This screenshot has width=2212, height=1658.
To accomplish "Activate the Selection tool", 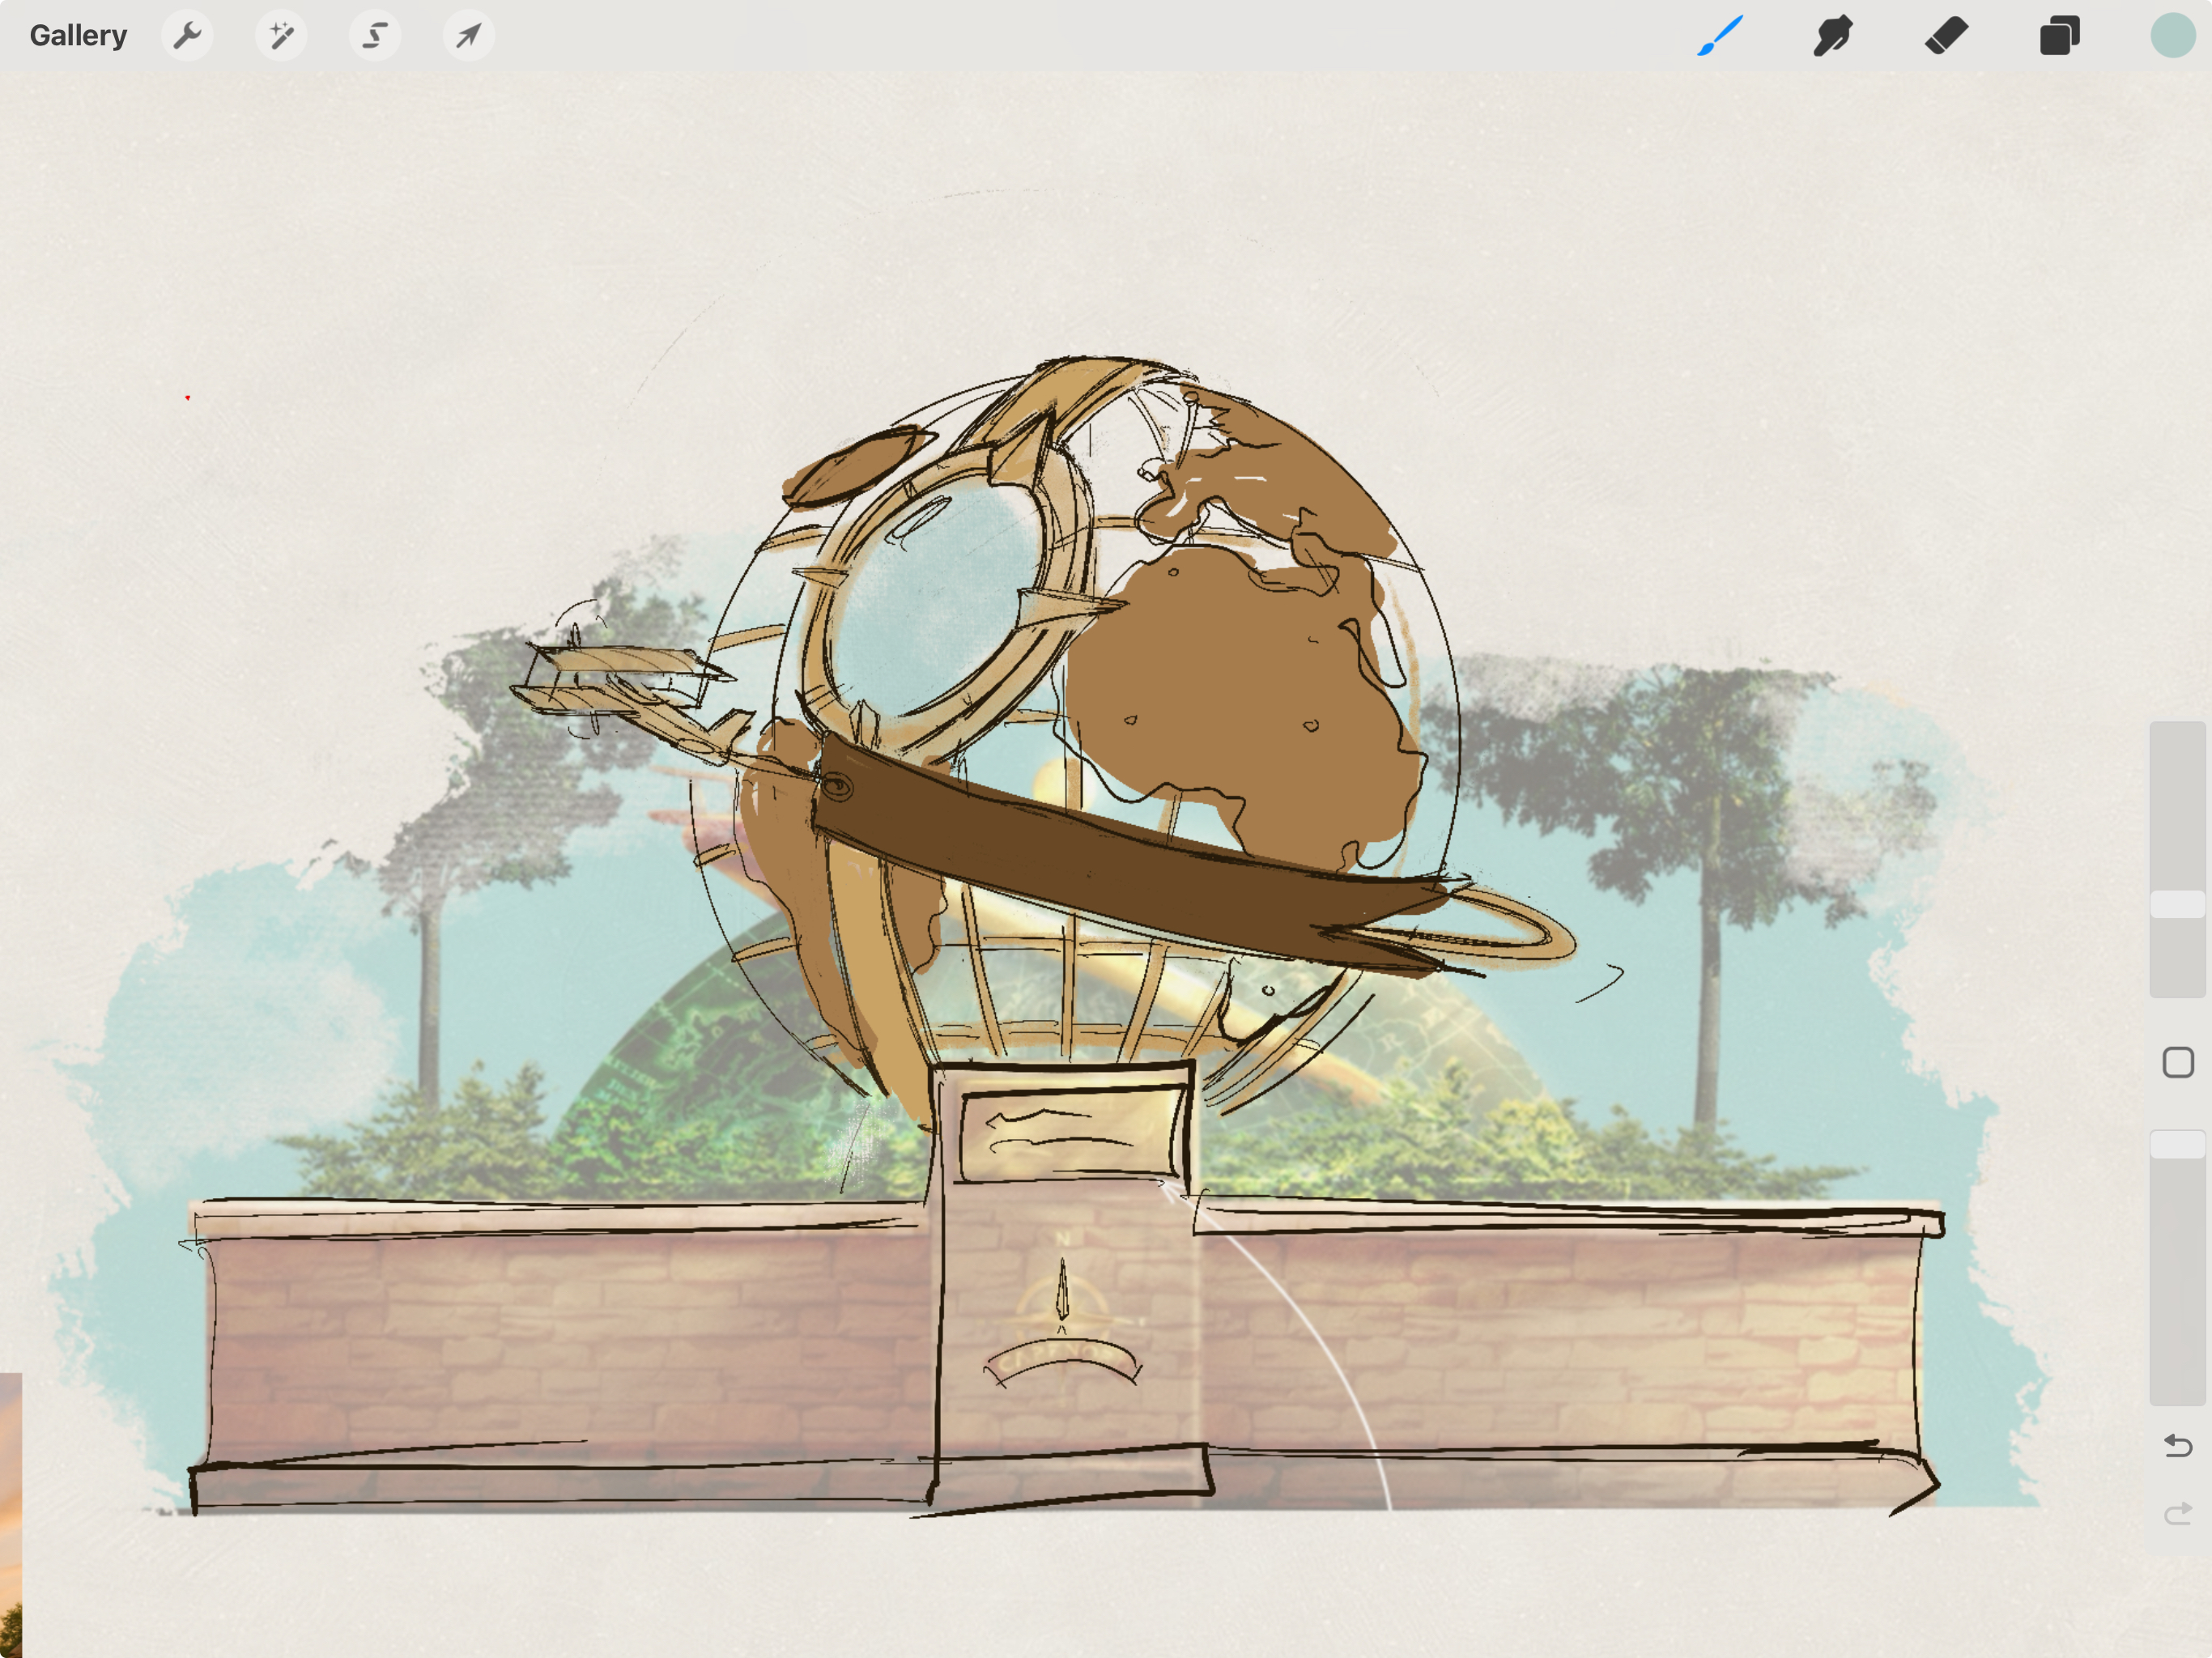I will (x=375, y=36).
